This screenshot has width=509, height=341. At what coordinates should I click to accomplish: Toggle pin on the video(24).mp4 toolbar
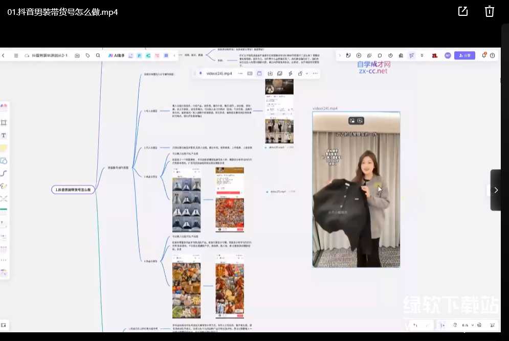200,74
